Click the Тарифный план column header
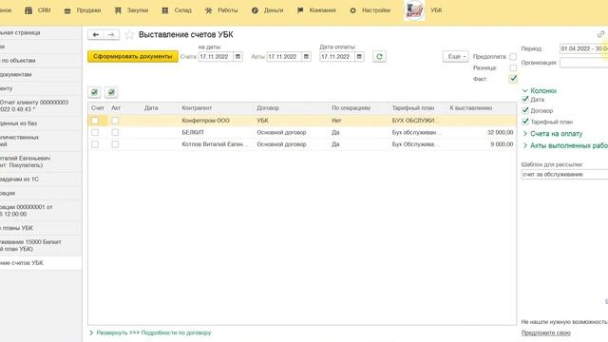The height and width of the screenshot is (342, 608). [418, 108]
